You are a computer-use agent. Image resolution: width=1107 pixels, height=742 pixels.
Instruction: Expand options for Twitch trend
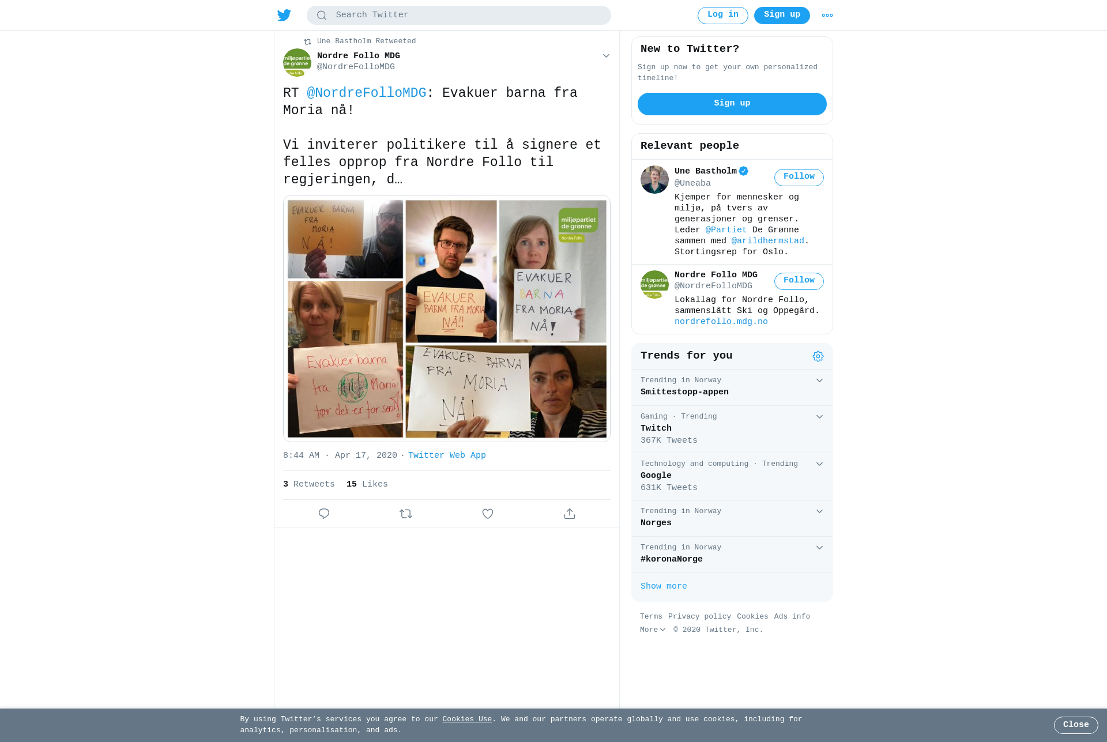(819, 417)
